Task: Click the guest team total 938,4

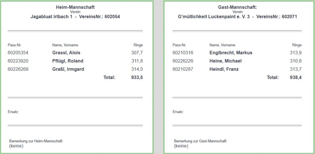Action: point(296,77)
